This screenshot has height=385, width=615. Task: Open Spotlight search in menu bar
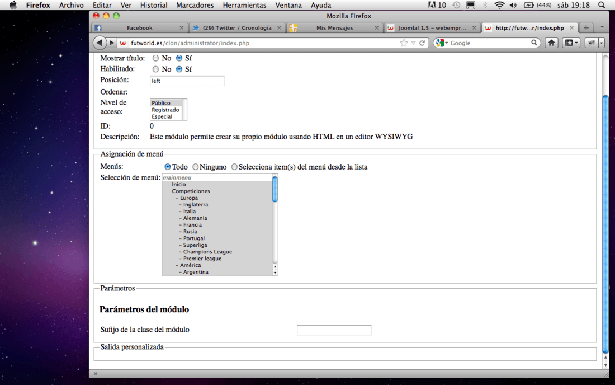602,5
